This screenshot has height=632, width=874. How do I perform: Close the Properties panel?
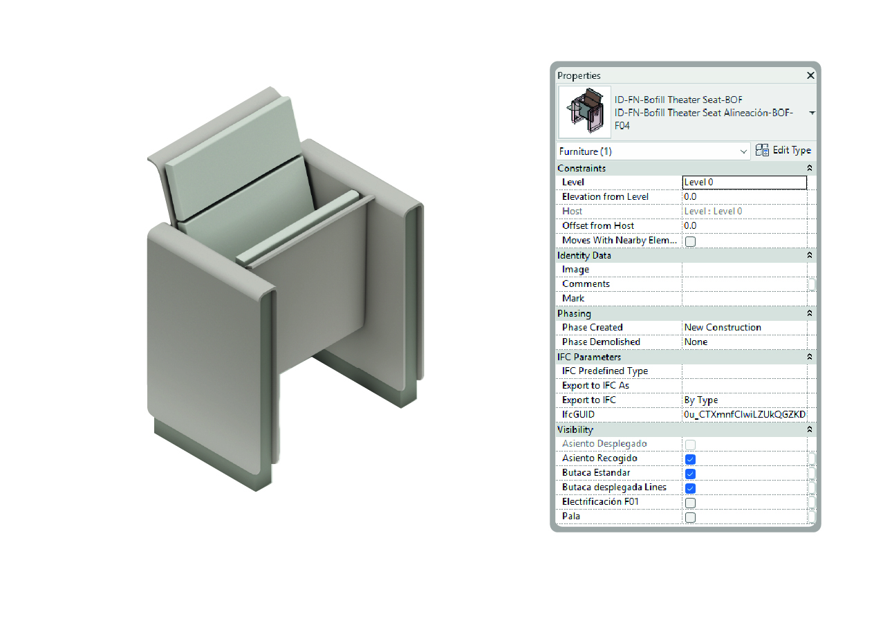tap(811, 75)
